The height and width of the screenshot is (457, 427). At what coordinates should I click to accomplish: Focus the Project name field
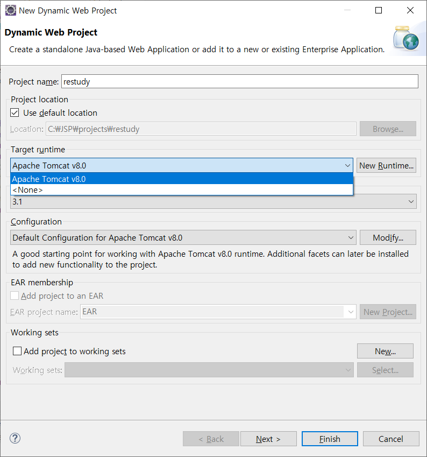(x=240, y=81)
